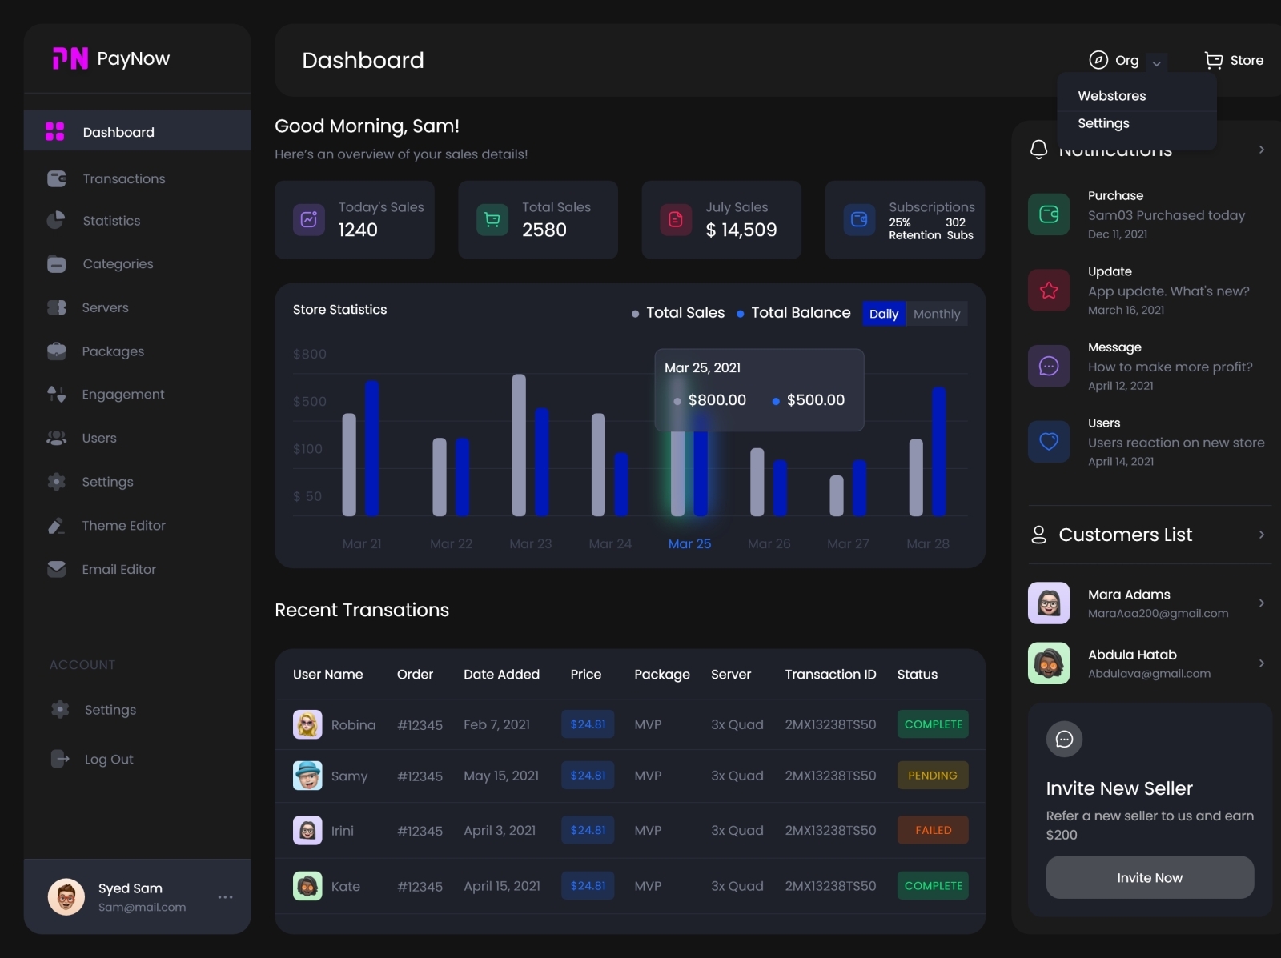Click the Invite Now button
Screen dimensions: 1281x958
(x=1150, y=877)
